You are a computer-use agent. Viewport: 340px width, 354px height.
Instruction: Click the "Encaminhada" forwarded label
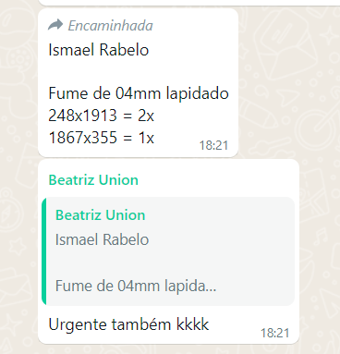click(x=110, y=26)
